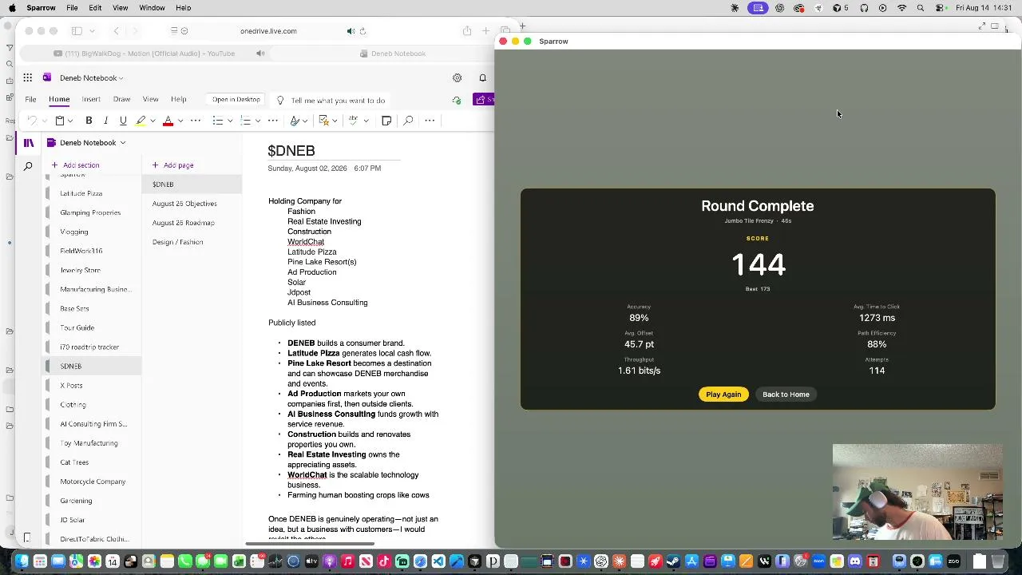The image size is (1022, 575).
Task: Open the Window menu in macOS menu bar
Action: tap(152, 8)
